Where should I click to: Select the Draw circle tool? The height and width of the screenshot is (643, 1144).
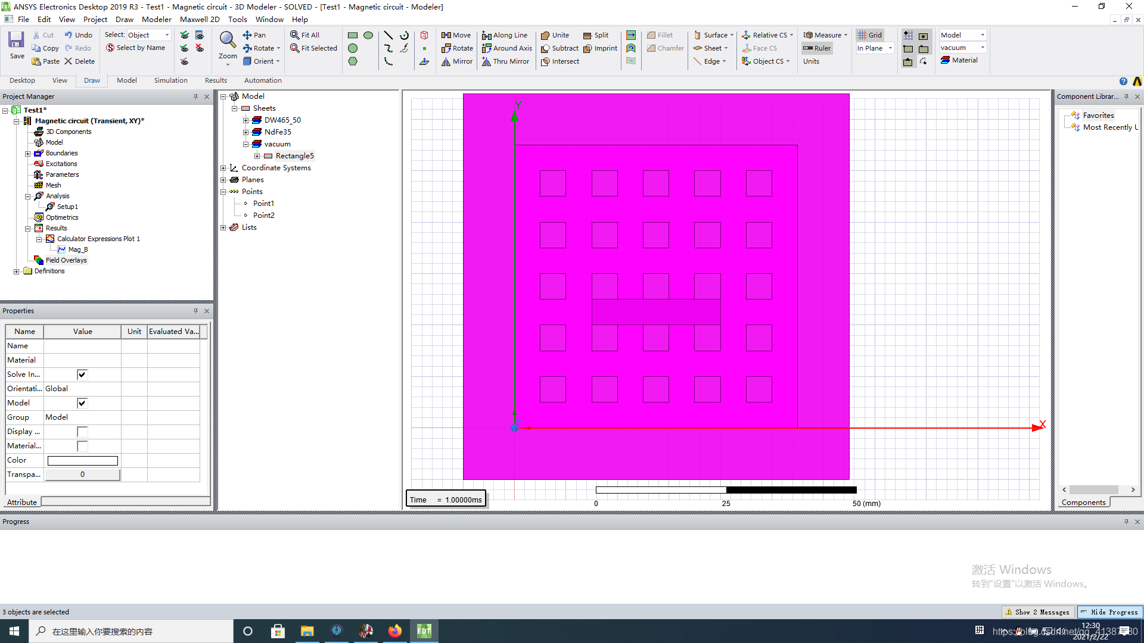click(353, 48)
